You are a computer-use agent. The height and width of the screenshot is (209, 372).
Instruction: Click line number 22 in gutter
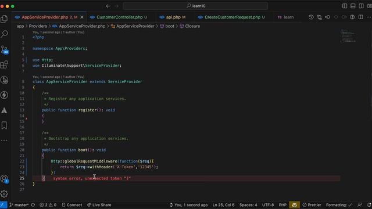(22, 161)
